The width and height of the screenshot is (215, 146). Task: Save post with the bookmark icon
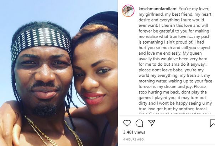213,123
